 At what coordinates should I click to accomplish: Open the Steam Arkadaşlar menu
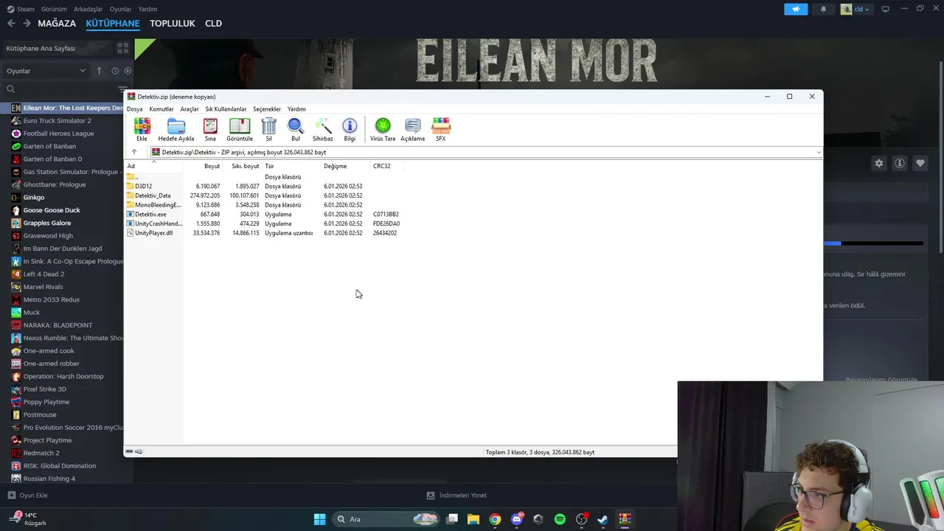click(88, 10)
